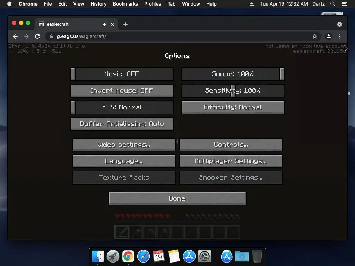Open the App Store icon beside Notes
Image resolution: width=355 pixels, height=266 pixels.
coord(189,256)
